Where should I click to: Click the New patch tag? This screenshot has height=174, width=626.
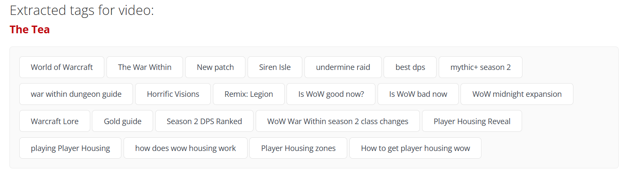215,67
